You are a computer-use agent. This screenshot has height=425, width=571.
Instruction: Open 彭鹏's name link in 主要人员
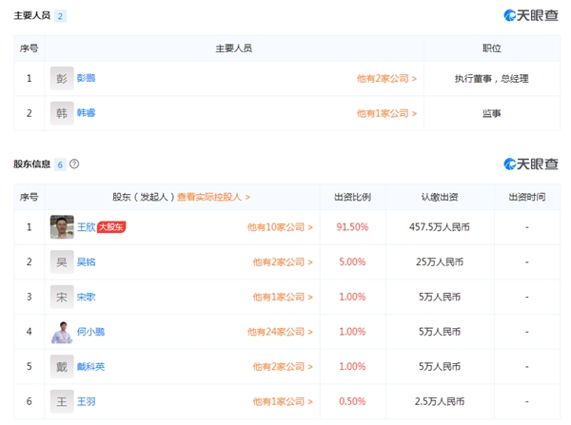point(87,78)
